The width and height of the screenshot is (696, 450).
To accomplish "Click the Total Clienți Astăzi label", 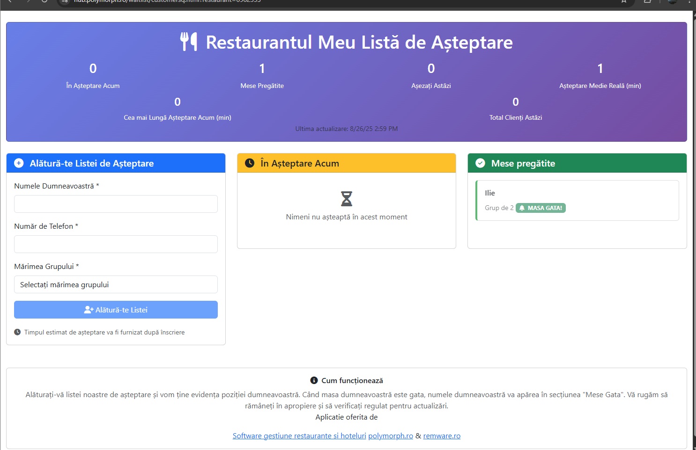I will (x=516, y=117).
